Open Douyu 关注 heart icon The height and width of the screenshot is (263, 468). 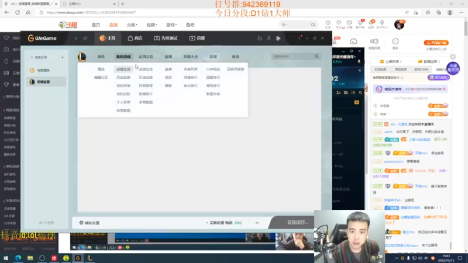pos(339,25)
